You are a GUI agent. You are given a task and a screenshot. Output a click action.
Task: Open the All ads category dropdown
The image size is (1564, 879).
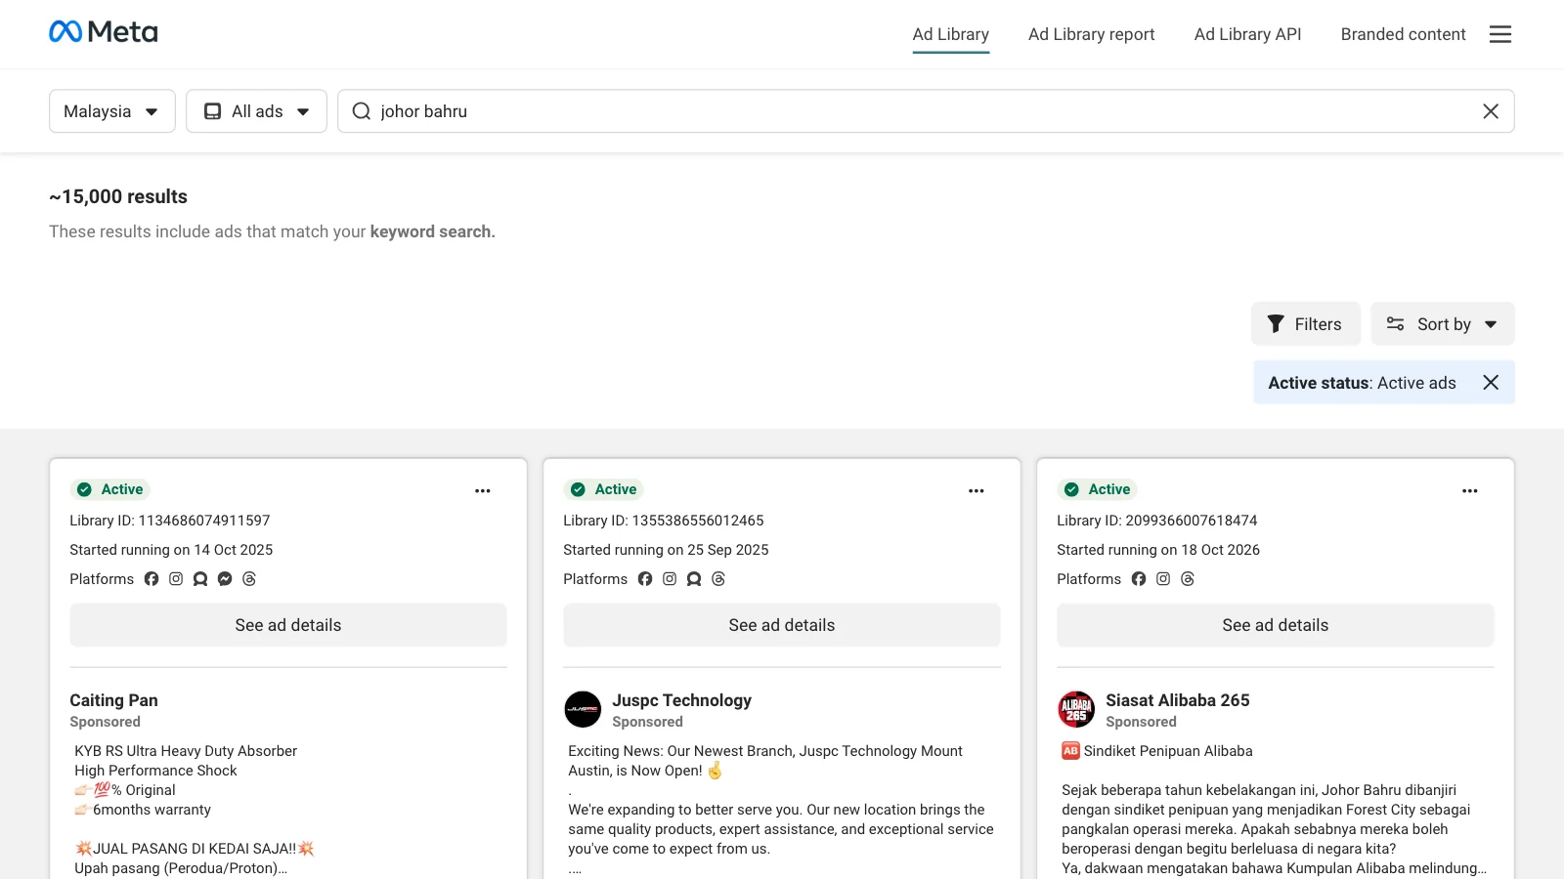click(x=256, y=111)
